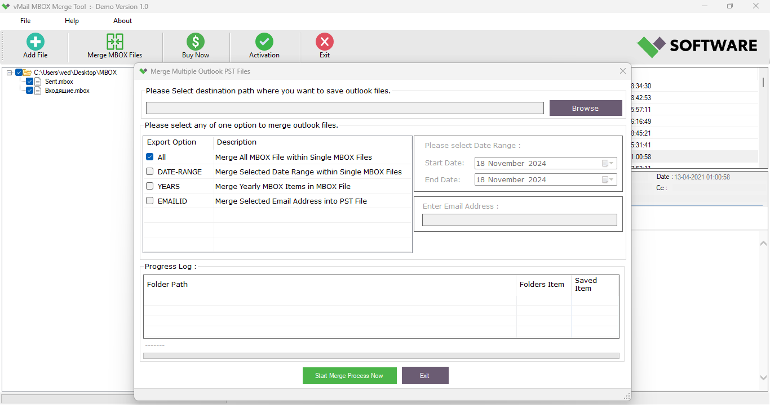
Task: Click 'Merge Yearly MBOX Items' description
Action: [x=283, y=186]
